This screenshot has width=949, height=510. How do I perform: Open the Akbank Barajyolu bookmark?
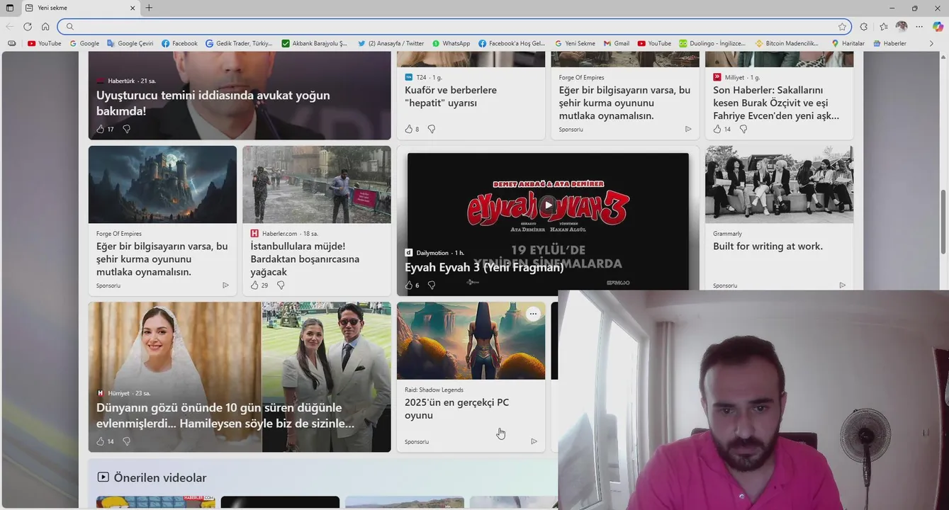tap(315, 43)
